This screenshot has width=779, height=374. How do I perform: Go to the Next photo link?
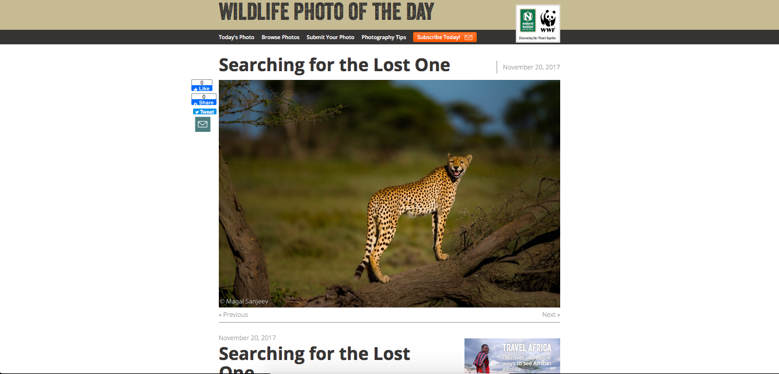550,314
